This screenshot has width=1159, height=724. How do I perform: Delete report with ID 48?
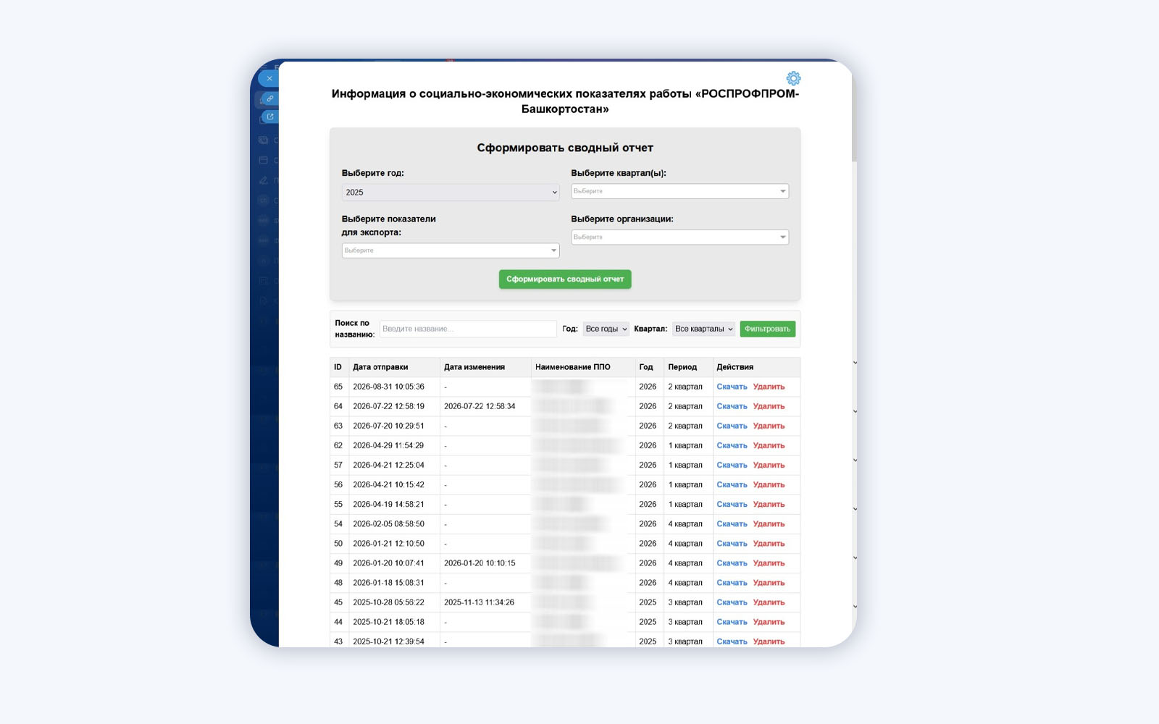[769, 582]
